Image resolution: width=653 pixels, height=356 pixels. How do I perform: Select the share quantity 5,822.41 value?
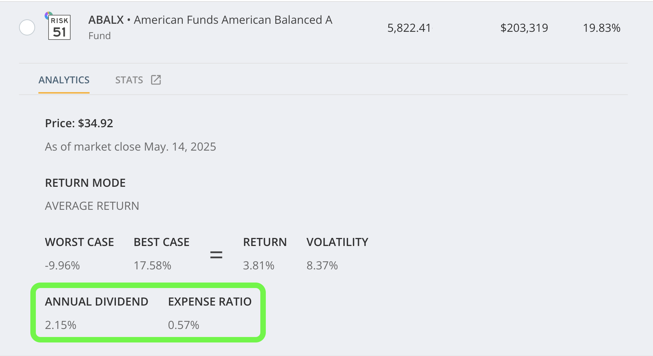click(409, 27)
